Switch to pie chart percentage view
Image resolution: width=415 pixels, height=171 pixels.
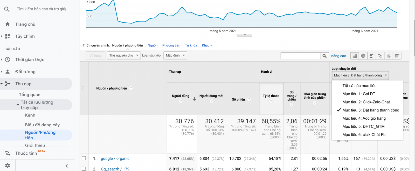pos(363,56)
